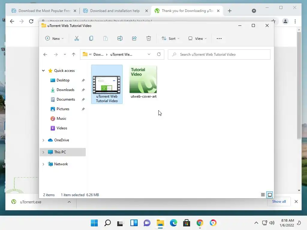This screenshot has width=307, height=230.
Task: Bookmark page with Chrome star icon
Action: point(273,21)
